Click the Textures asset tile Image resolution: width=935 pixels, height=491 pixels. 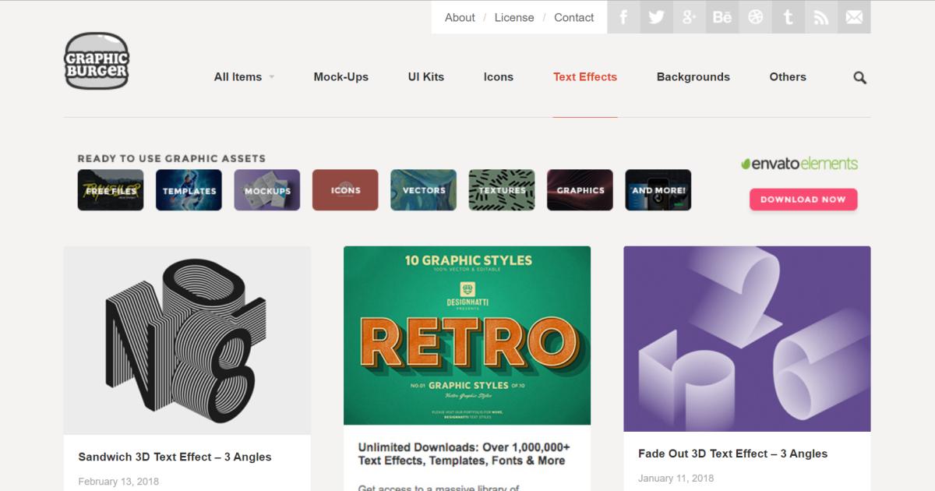click(502, 190)
